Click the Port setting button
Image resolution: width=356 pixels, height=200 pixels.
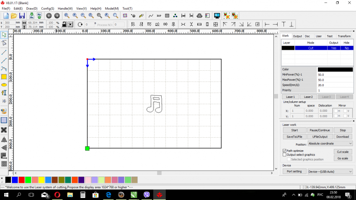click(294, 171)
